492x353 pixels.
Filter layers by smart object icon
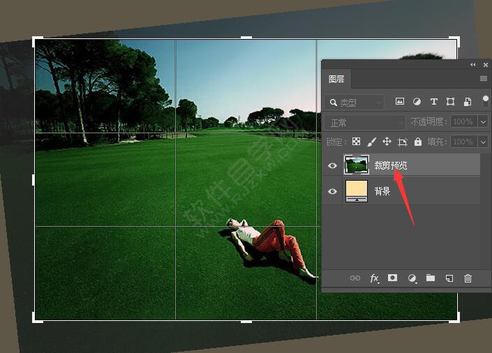point(468,101)
